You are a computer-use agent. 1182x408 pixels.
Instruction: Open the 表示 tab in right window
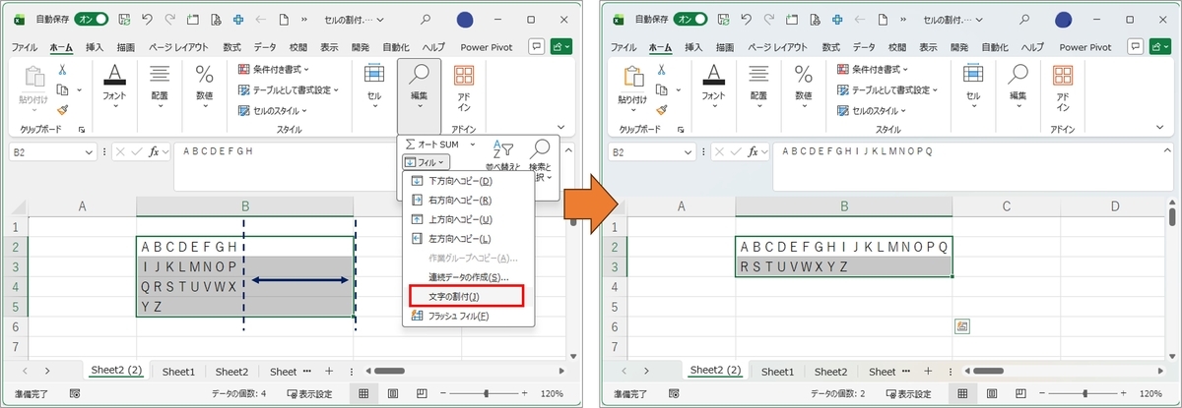click(x=930, y=47)
